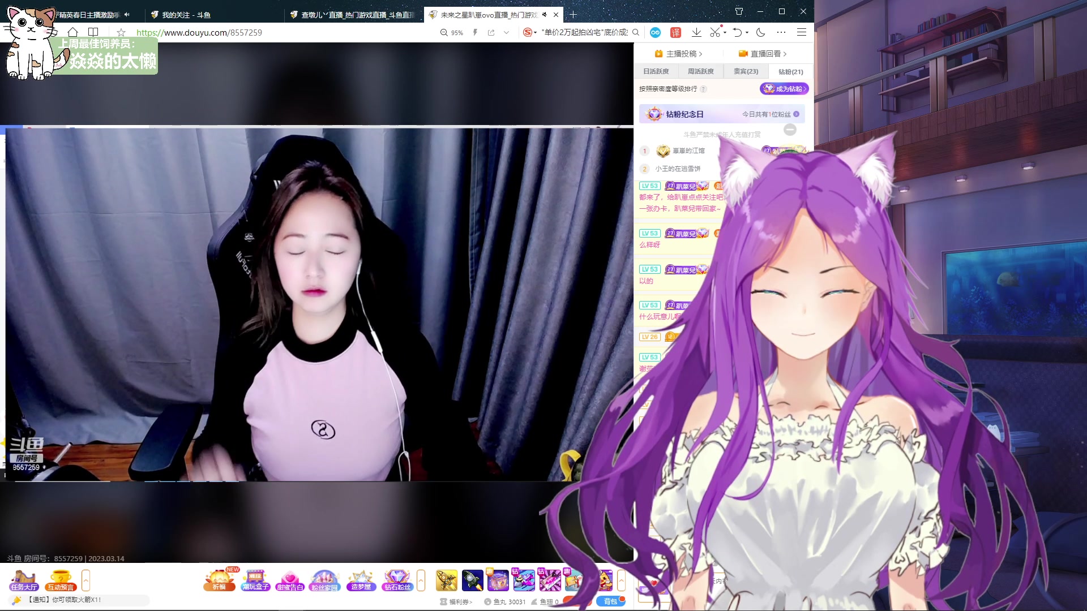
Task: Open the 钻石粉丝 diamond fan icon
Action: coord(397,580)
